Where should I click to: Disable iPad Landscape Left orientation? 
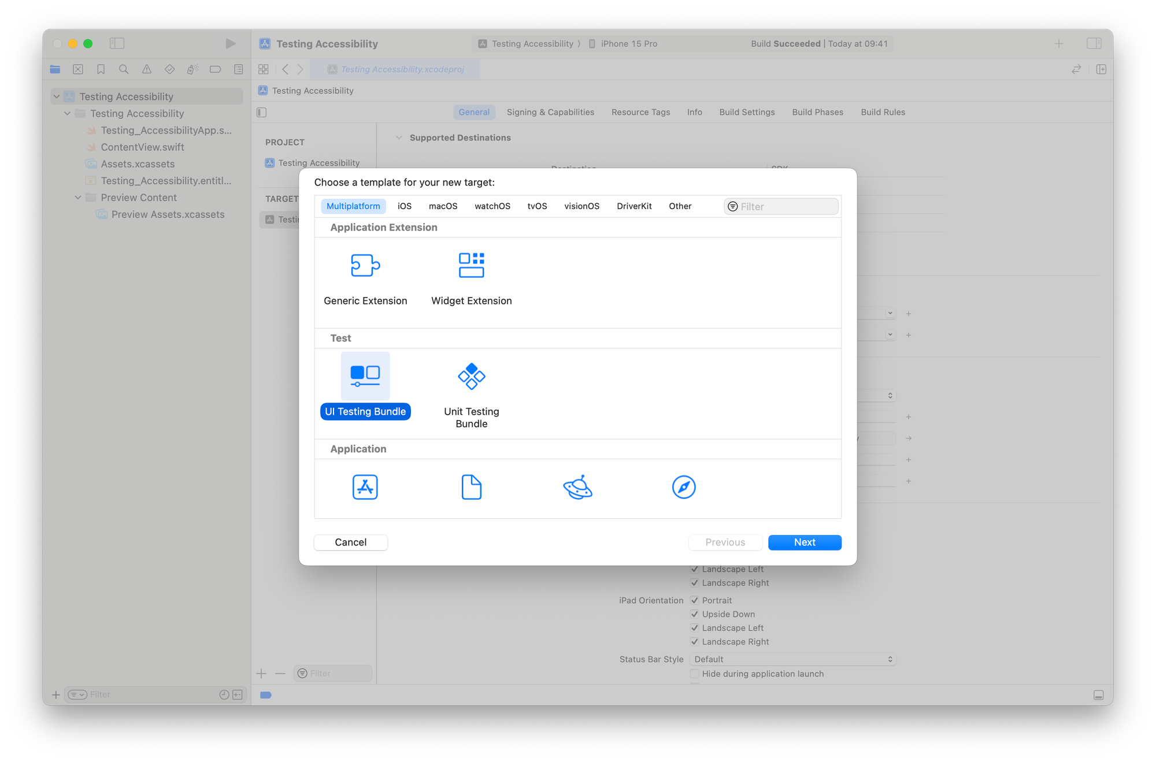click(695, 627)
